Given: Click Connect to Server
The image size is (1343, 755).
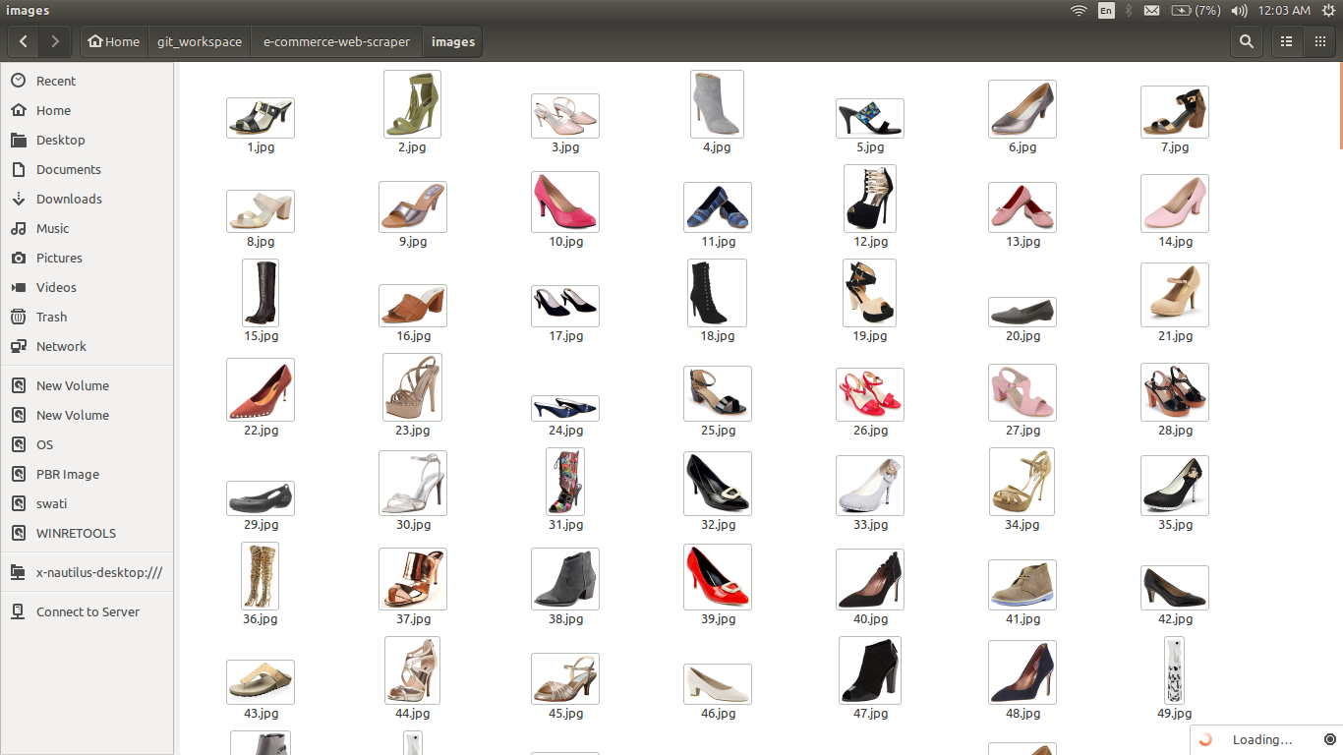Looking at the screenshot, I should click(x=88, y=611).
